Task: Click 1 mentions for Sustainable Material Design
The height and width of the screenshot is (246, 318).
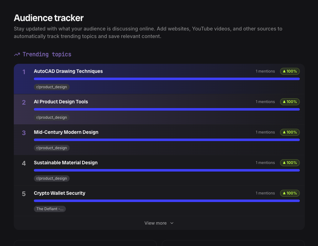Action: [265, 163]
